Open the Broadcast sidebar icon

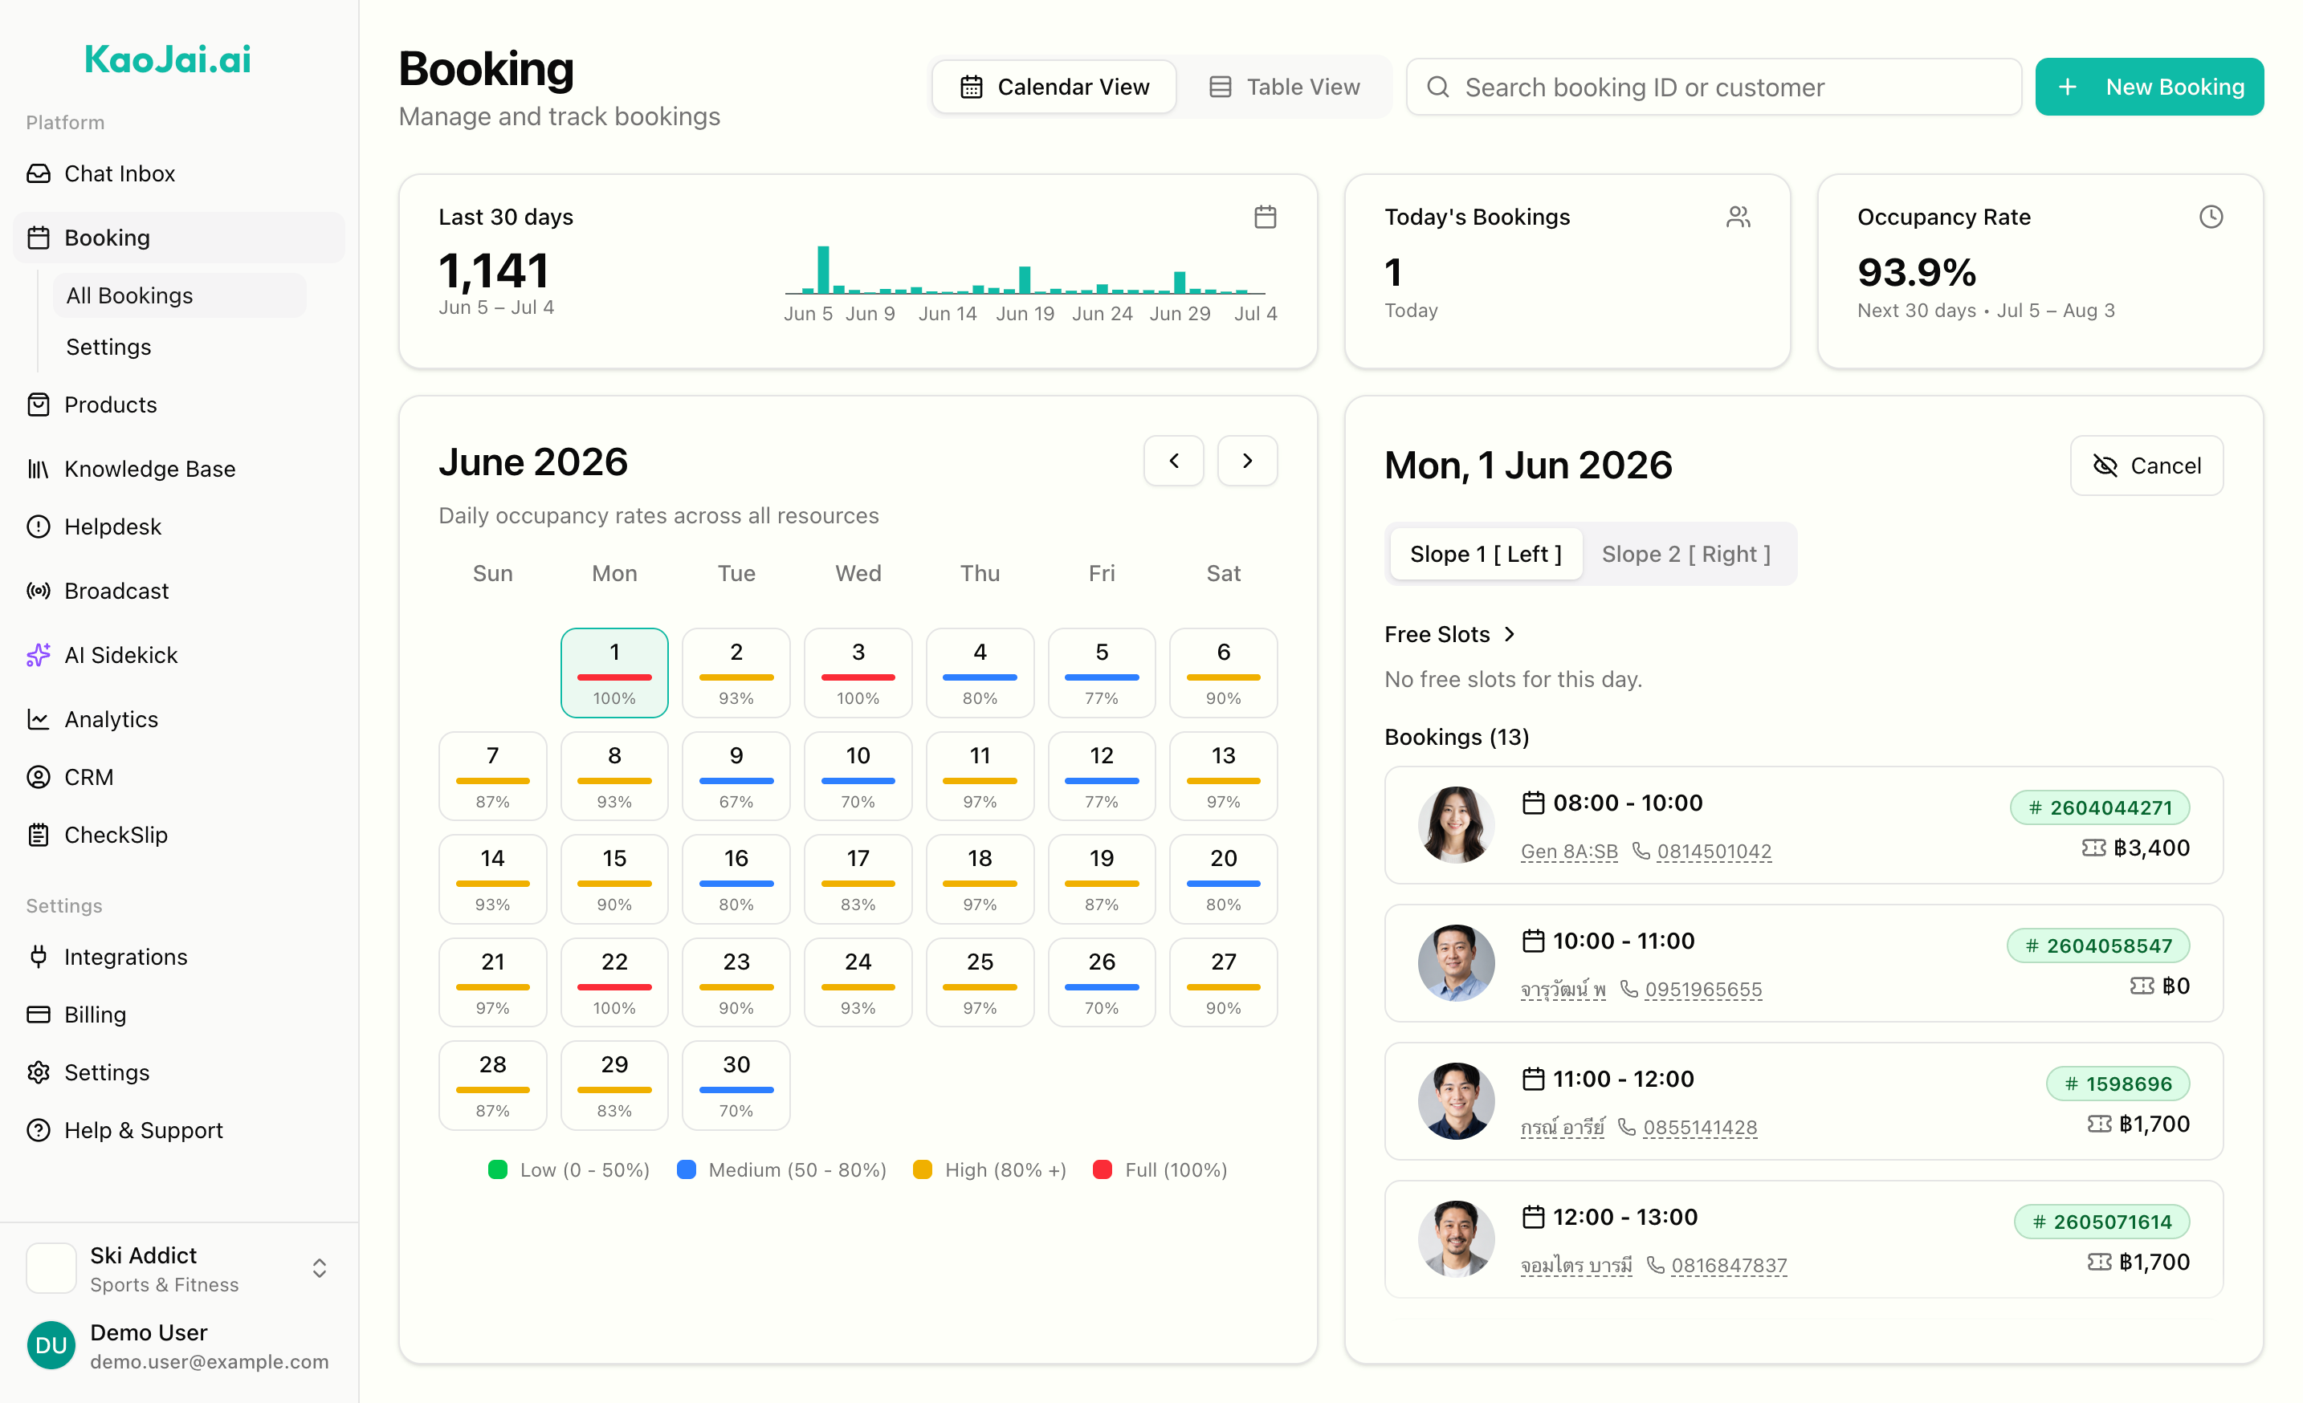pos(39,591)
